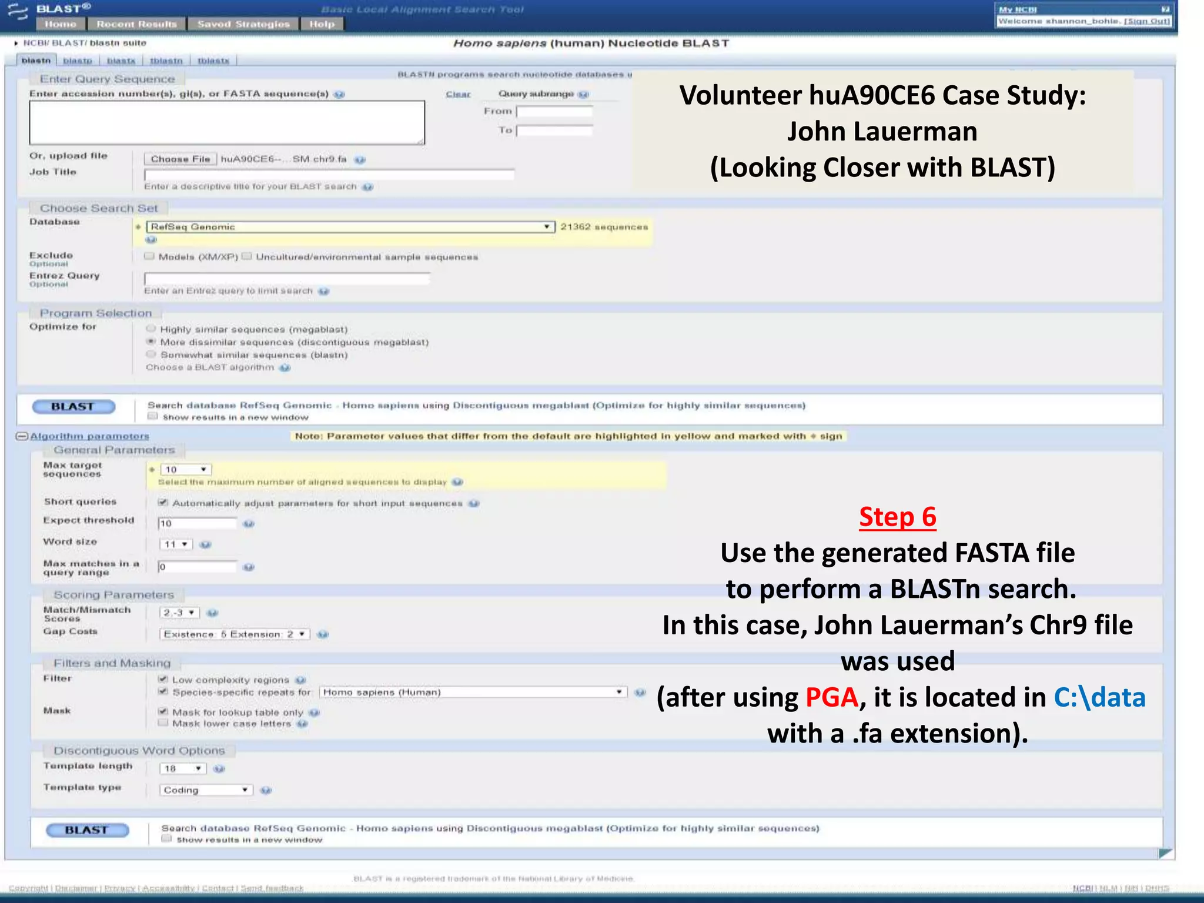Open Template type Coding dropdown

click(x=206, y=790)
